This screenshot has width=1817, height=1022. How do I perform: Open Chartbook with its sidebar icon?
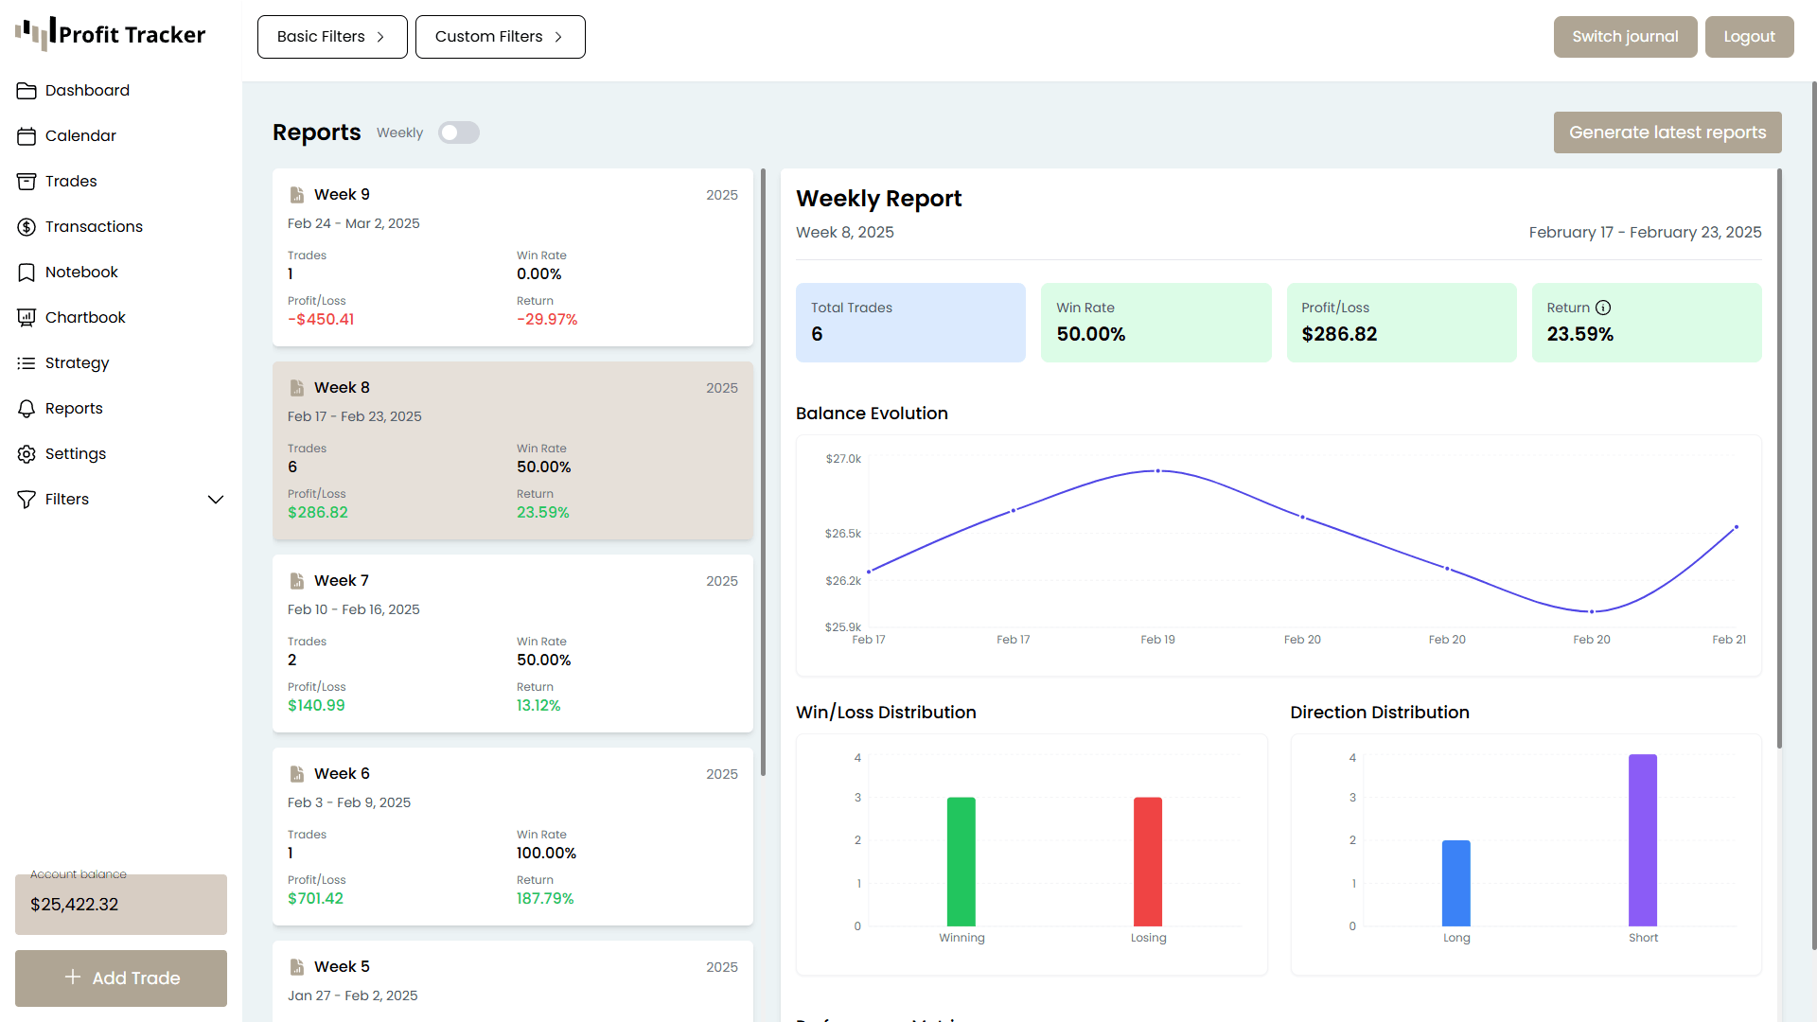tap(26, 317)
